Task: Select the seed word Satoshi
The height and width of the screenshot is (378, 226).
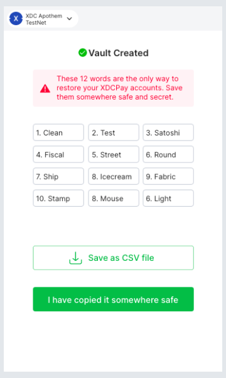Action: tap(168, 132)
